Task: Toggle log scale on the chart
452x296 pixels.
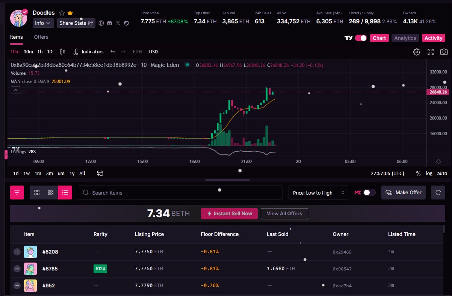Action: pyautogui.click(x=429, y=173)
